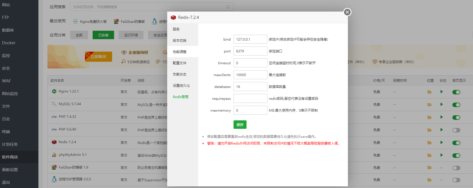Click the bind IP input field

click(250, 39)
